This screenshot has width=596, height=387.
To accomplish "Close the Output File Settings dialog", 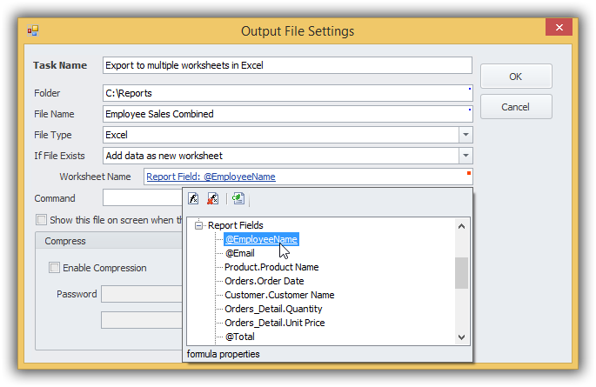I will point(558,30).
